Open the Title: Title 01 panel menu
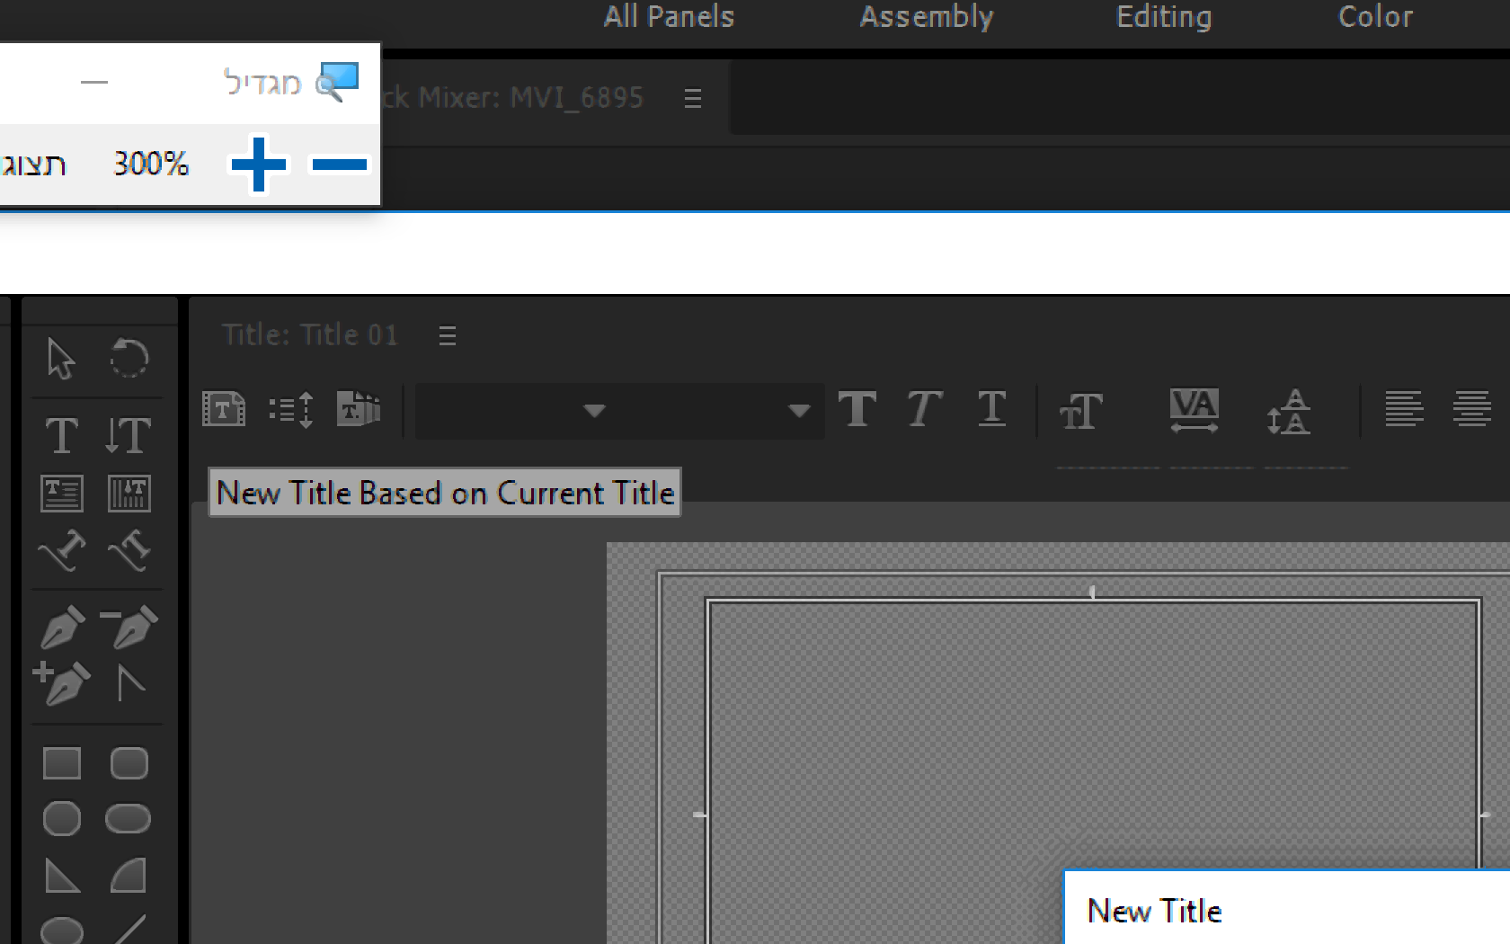The width and height of the screenshot is (1510, 944). pyautogui.click(x=448, y=336)
